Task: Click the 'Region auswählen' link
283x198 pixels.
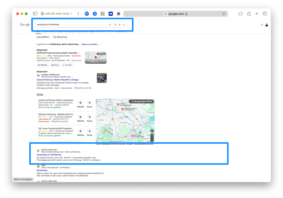Action: tap(90, 44)
